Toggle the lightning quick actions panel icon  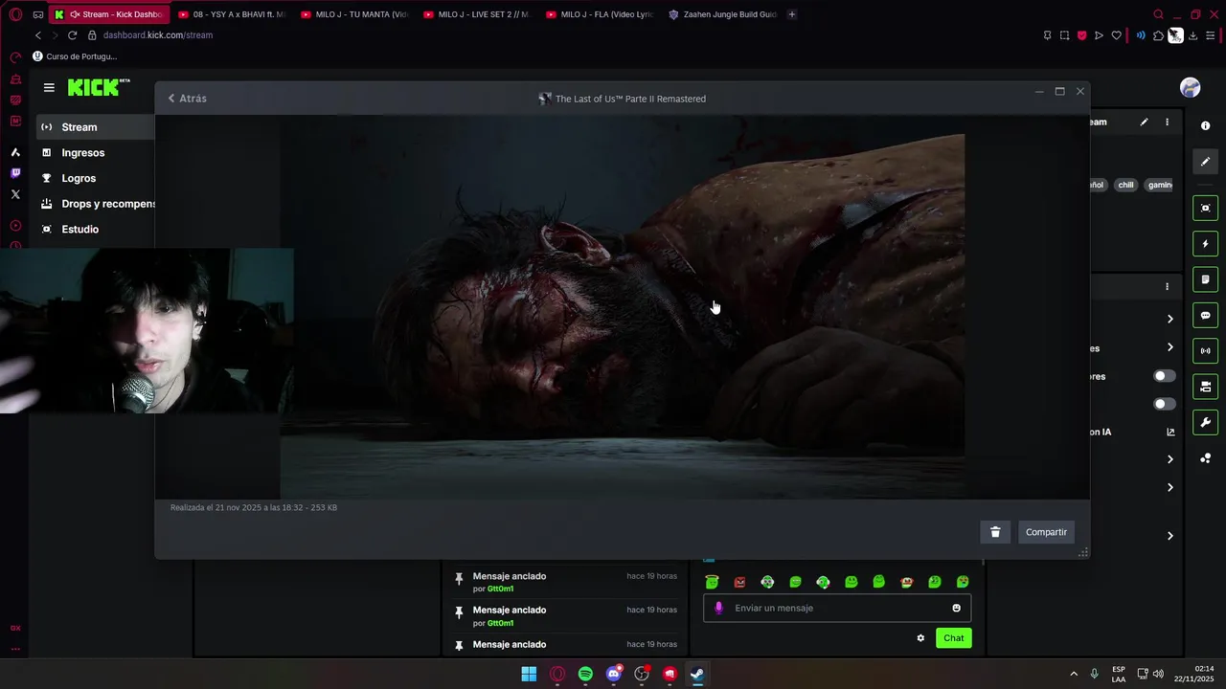click(1205, 244)
